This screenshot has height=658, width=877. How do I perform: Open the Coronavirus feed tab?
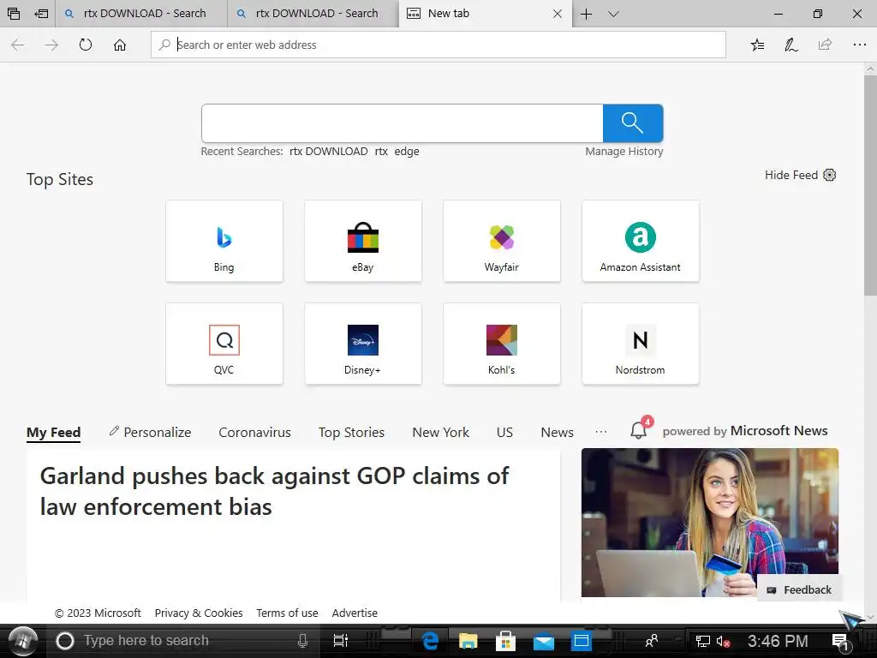click(x=254, y=433)
